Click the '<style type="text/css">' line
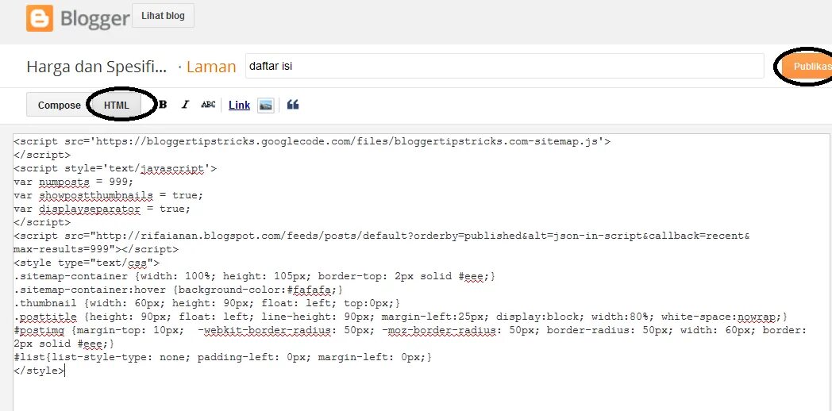Screen dimensions: 832x411 (87, 263)
